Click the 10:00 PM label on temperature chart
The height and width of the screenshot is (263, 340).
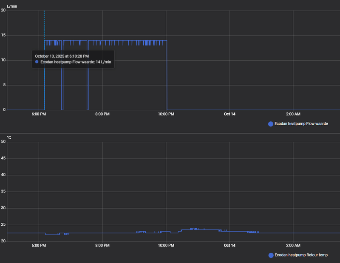(166, 246)
